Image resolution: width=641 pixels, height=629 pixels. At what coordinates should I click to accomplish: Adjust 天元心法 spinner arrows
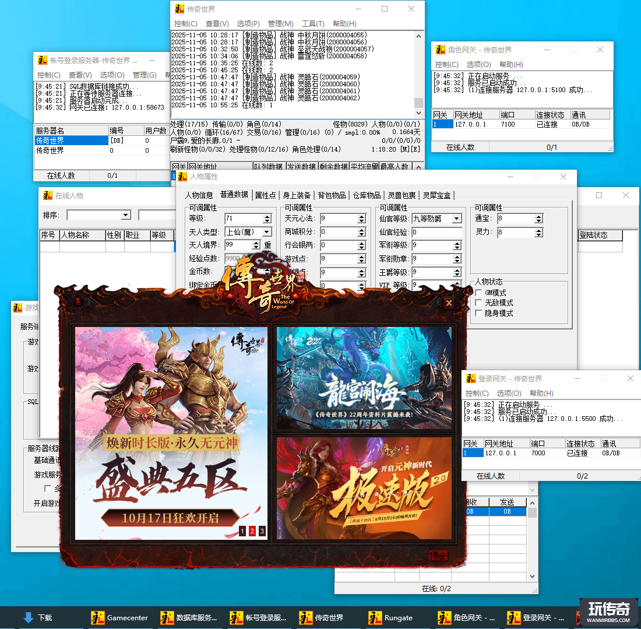pyautogui.click(x=361, y=219)
